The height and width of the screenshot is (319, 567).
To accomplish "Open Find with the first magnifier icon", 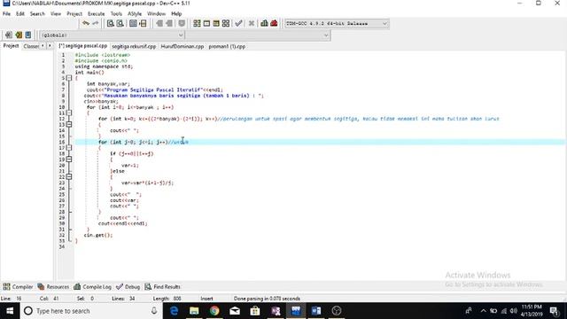I will (x=110, y=24).
